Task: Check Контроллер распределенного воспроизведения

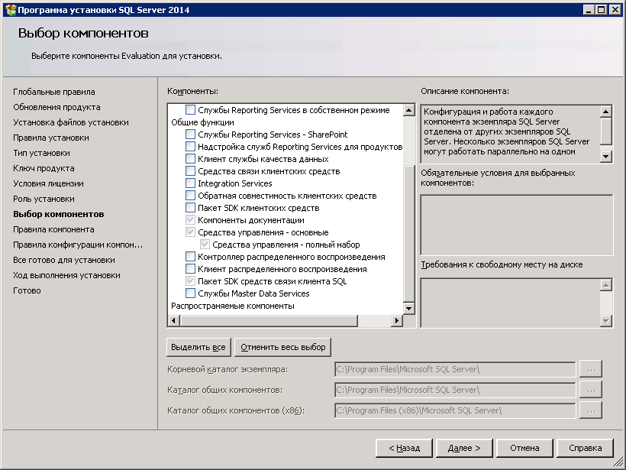Action: click(190, 257)
